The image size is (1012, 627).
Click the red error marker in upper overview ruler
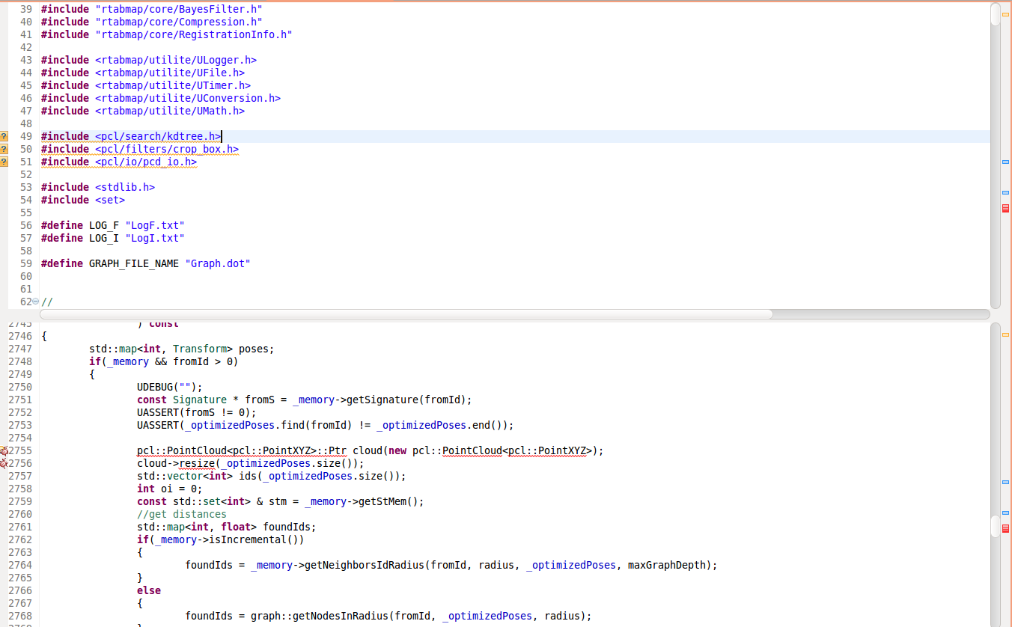(x=1005, y=208)
